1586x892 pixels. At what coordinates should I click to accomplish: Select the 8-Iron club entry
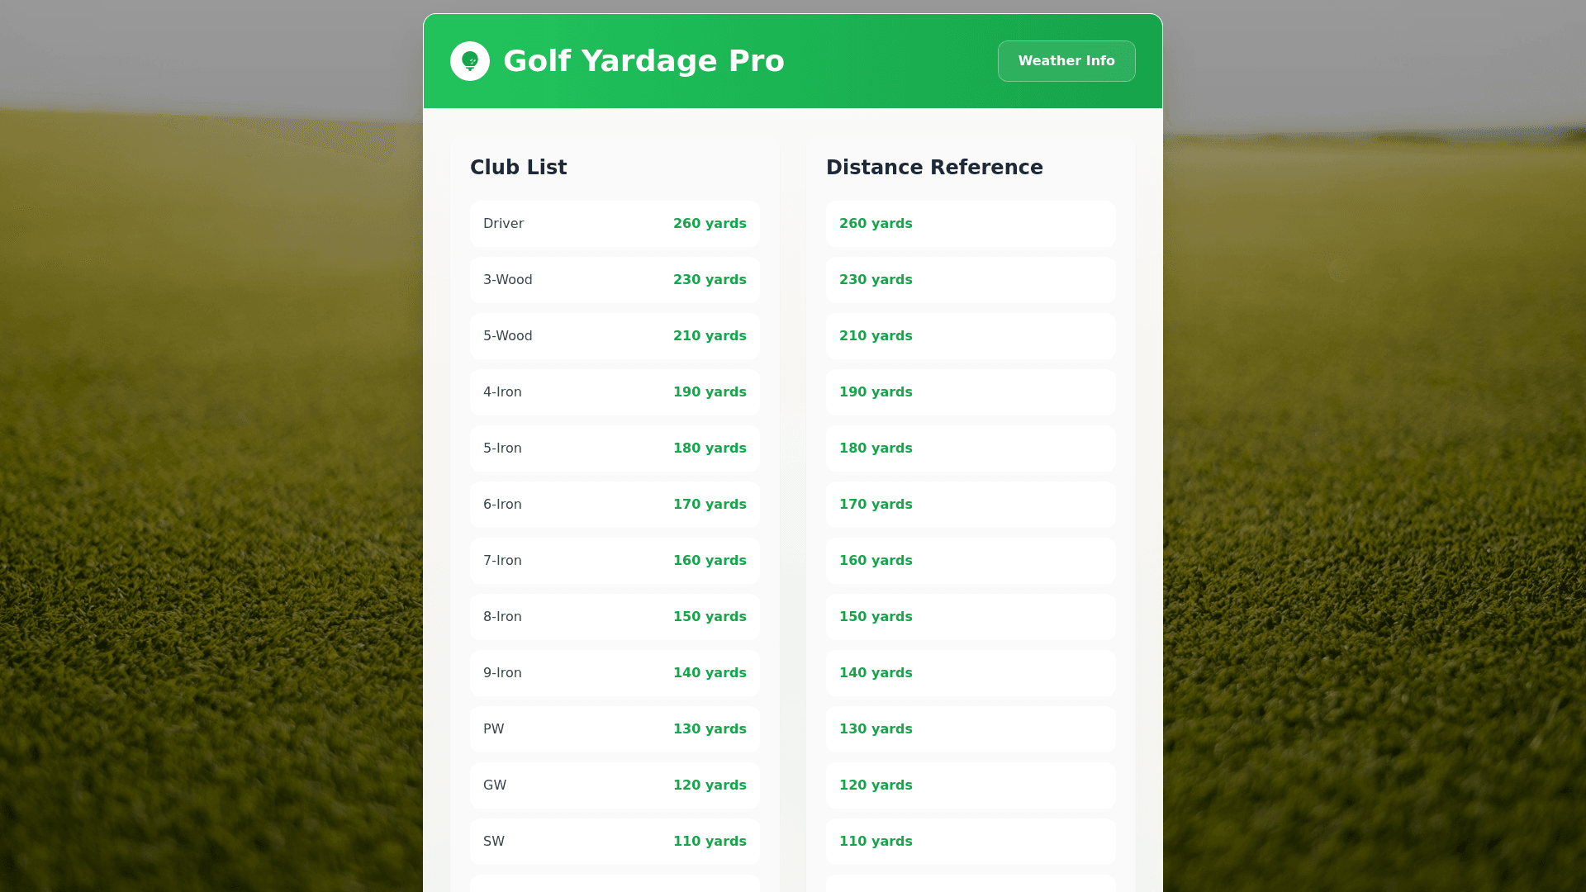pyautogui.click(x=615, y=617)
